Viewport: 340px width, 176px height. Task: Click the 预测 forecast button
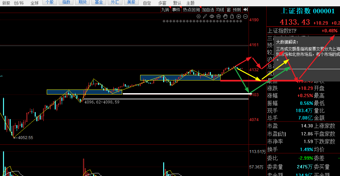pos(237,10)
